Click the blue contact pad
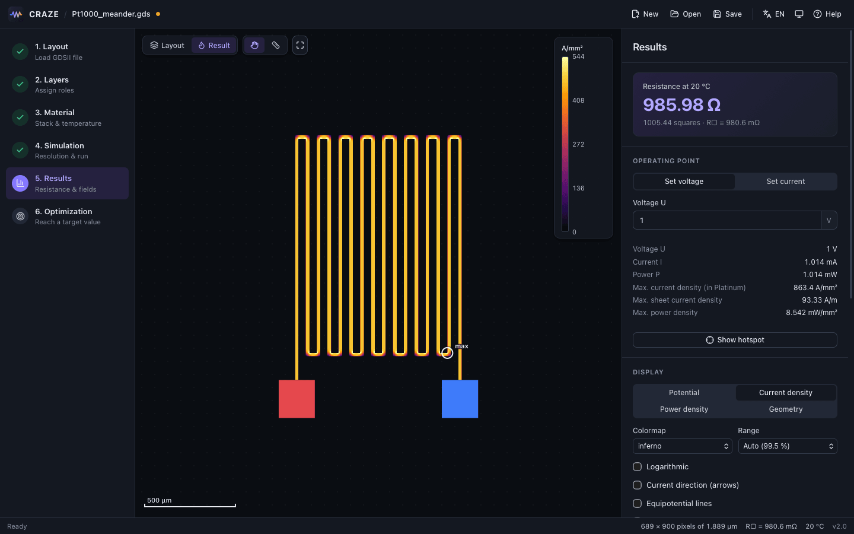 (460, 399)
